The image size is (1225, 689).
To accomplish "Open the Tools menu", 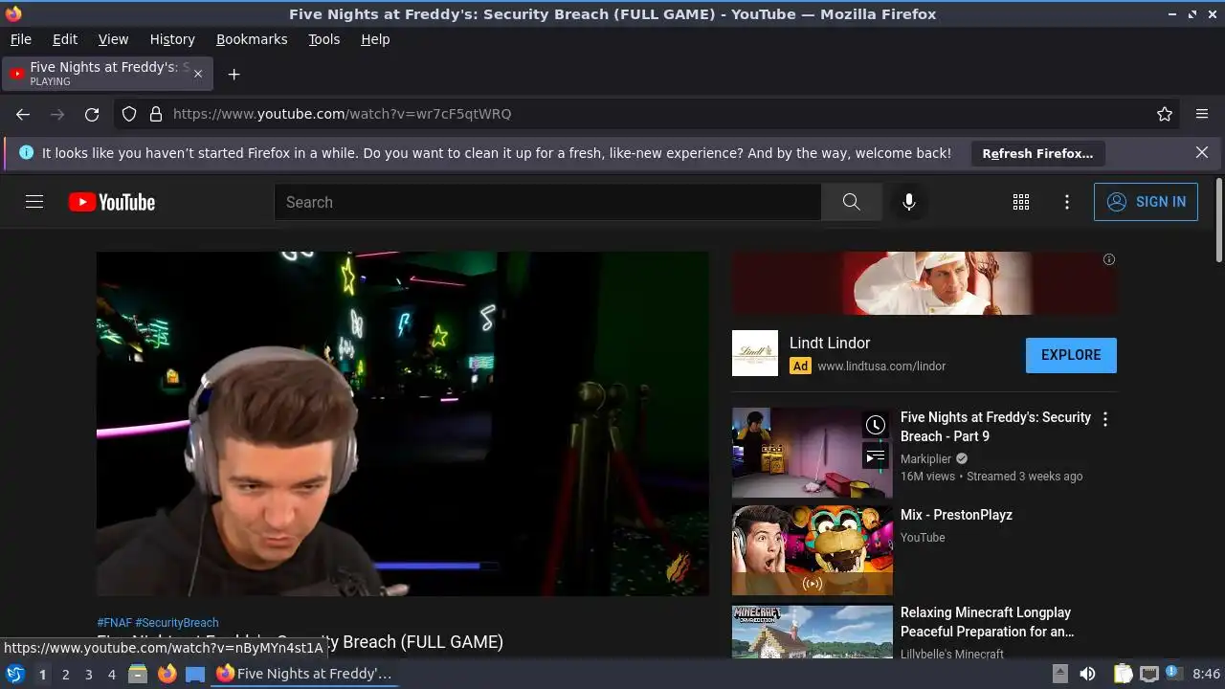I will pos(324,39).
